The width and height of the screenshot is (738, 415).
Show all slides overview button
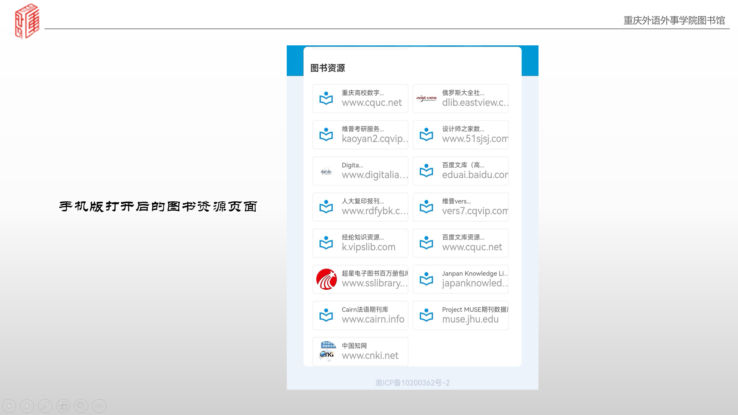click(x=63, y=406)
